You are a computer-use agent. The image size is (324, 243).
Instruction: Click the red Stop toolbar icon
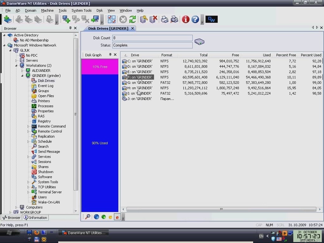coord(123,19)
